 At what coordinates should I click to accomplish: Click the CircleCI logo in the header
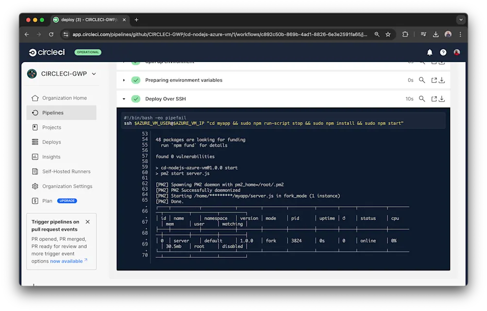point(46,52)
